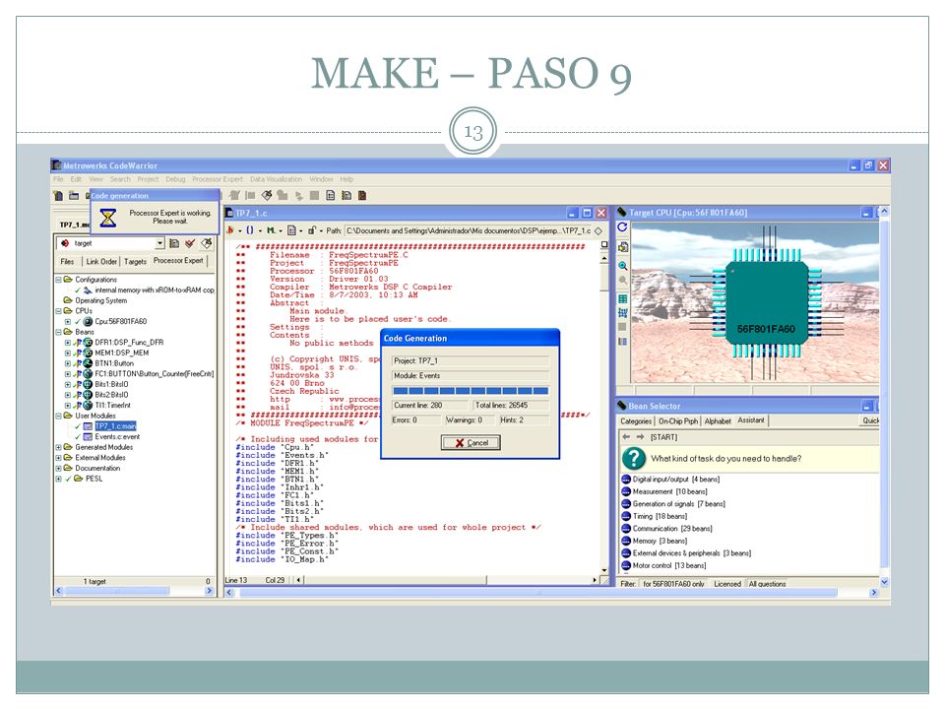Image resolution: width=945 pixels, height=709 pixels.
Task: Expand the Documentation folder
Action: pyautogui.click(x=58, y=469)
